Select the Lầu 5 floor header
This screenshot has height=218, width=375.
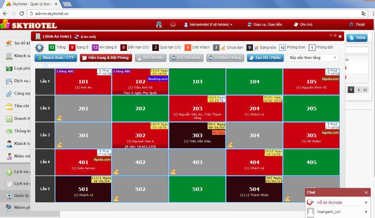click(45, 189)
